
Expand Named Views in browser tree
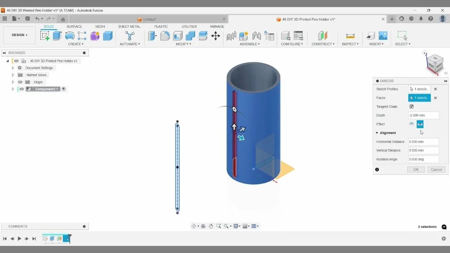(x=12, y=75)
